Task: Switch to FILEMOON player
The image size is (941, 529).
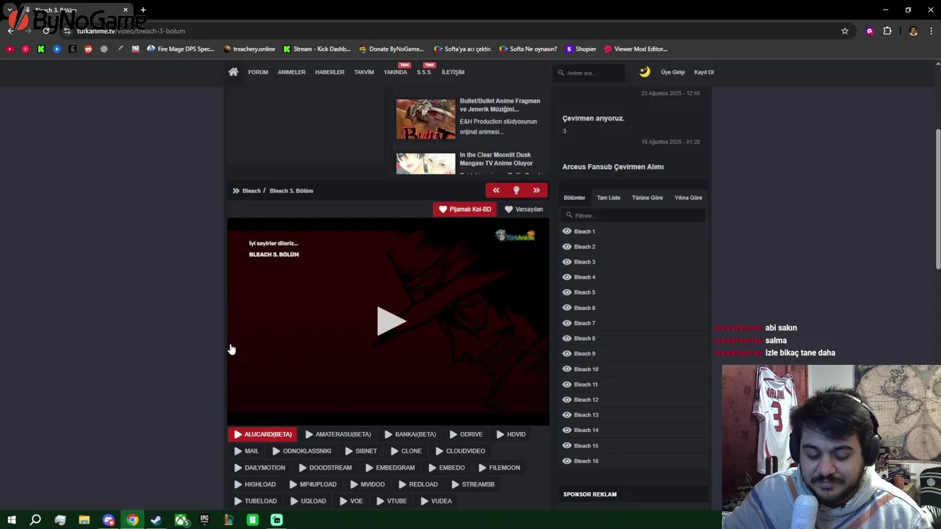Action: pos(499,468)
